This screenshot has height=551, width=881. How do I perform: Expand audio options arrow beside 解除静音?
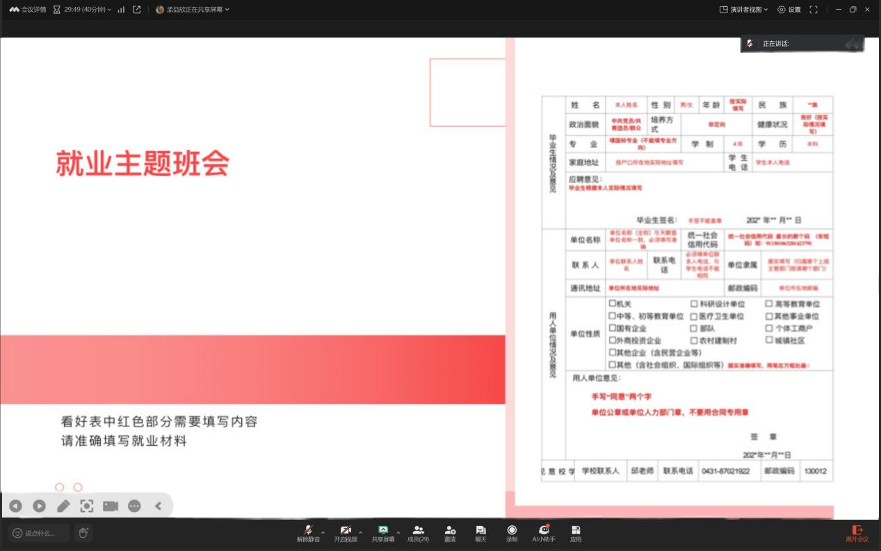[323, 532]
